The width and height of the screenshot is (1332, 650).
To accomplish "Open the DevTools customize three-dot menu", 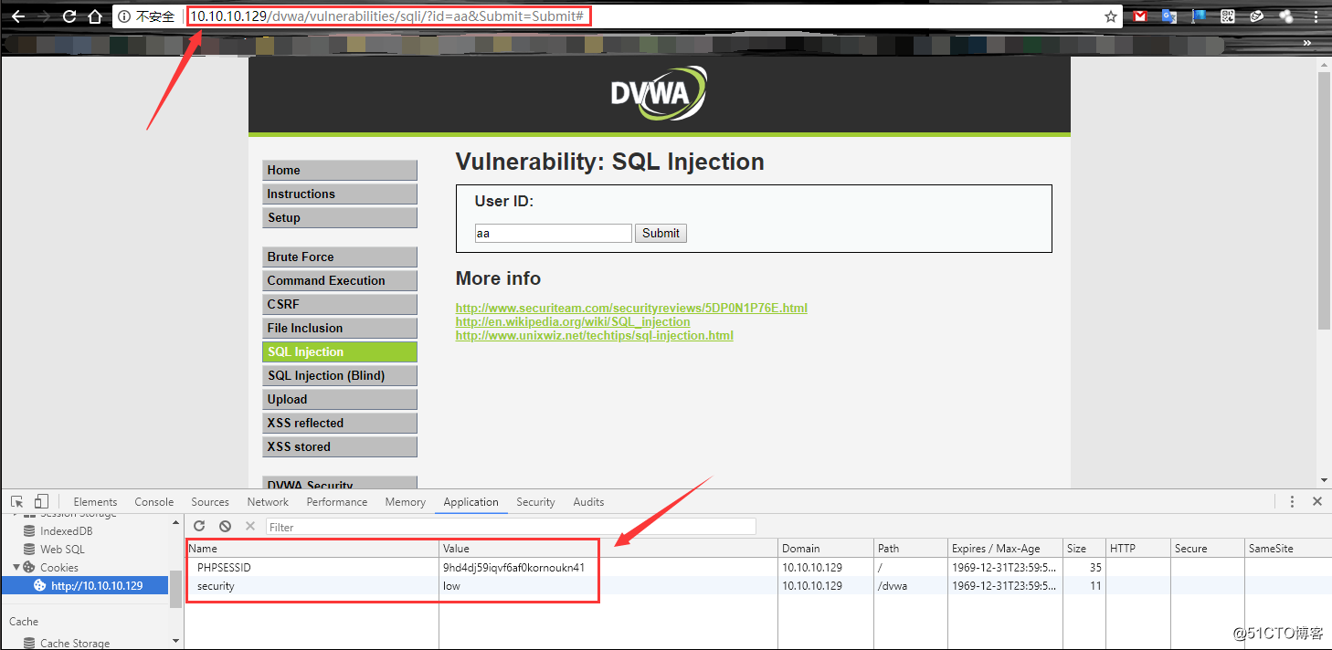I will click(1292, 501).
